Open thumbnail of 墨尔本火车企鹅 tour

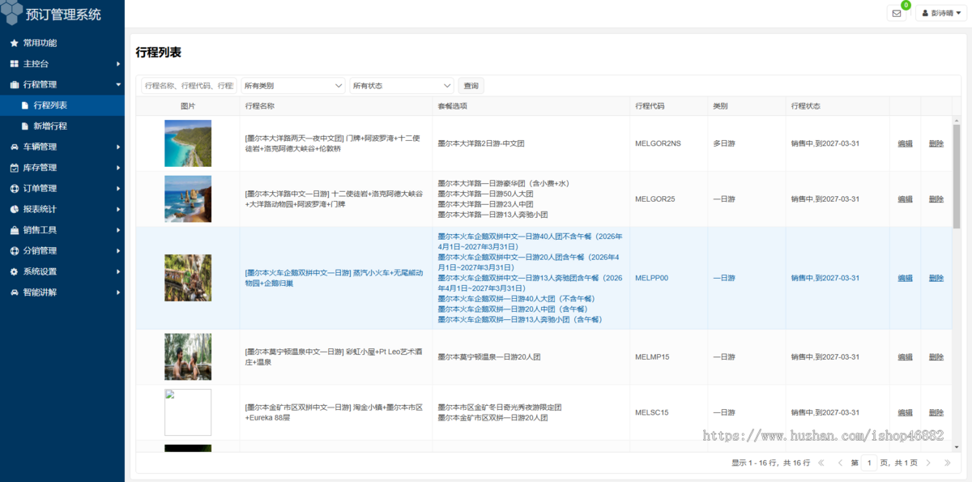(x=188, y=278)
